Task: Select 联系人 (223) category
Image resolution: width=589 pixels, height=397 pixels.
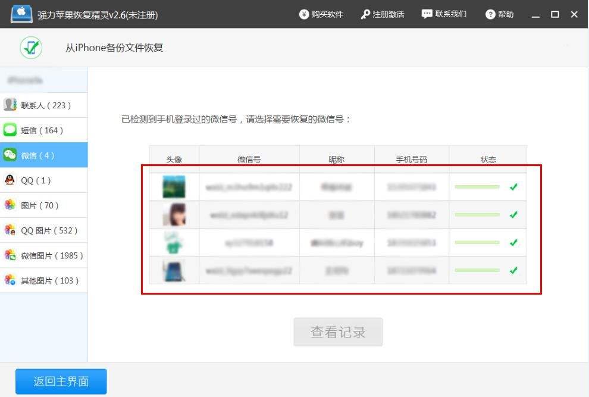Action: [x=43, y=105]
